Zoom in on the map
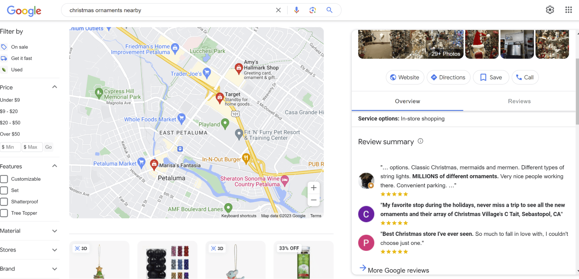Screen dimensions: 579x279 click(x=313, y=188)
